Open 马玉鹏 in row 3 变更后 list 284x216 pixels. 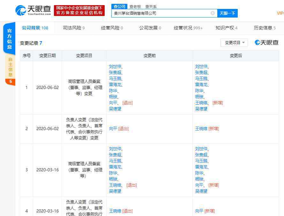click(201, 161)
